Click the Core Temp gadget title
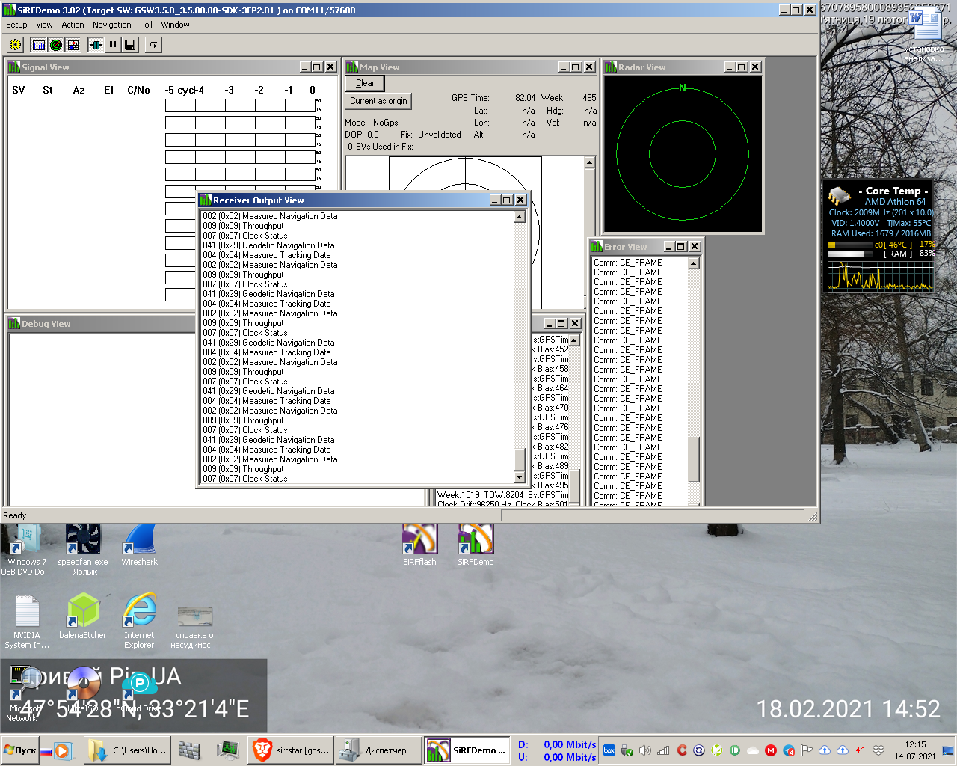 tap(893, 191)
